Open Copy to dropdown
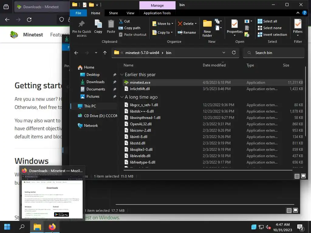This screenshot has height=233, width=311. [x=162, y=32]
